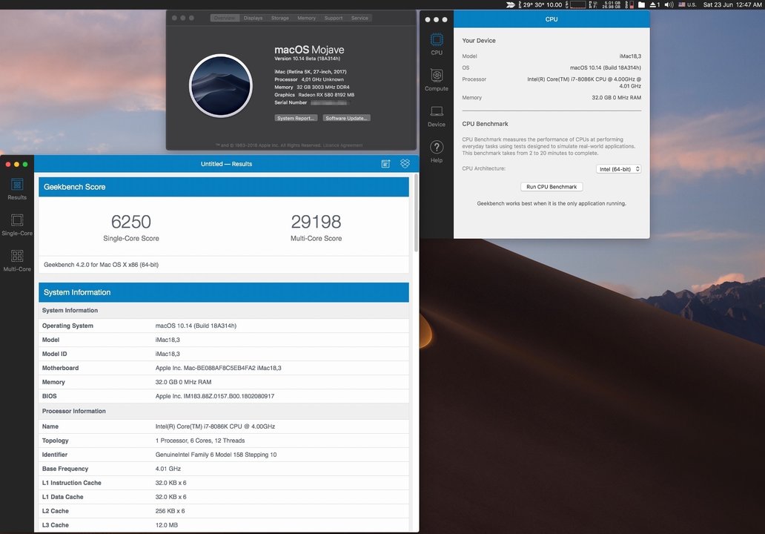Screen dimensions: 765x534
Task: Select the BIOS row value
Action: (x=215, y=396)
